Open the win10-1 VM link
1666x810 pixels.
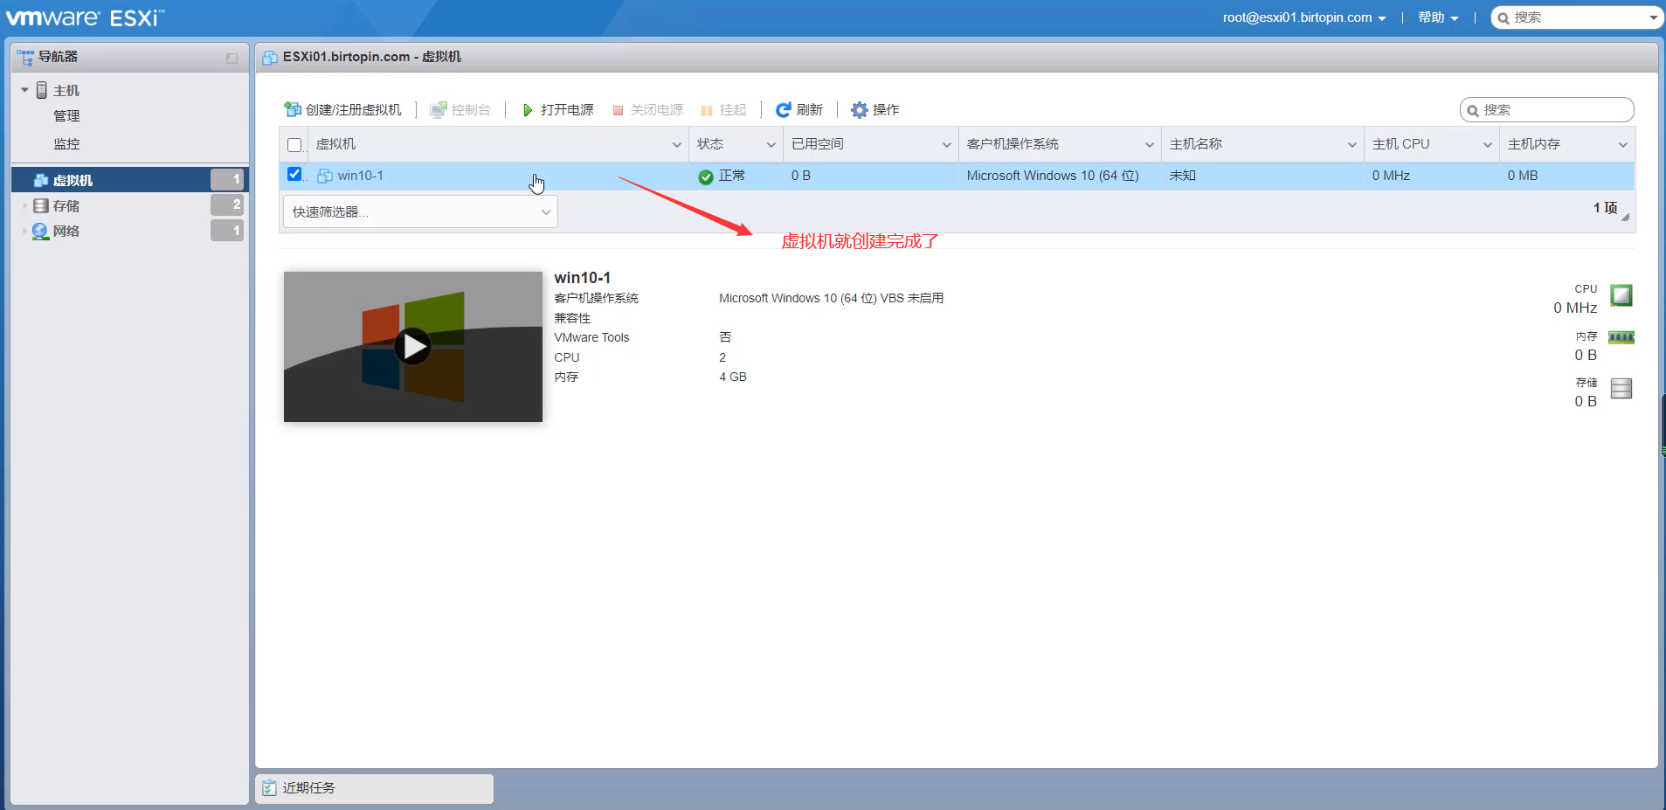(361, 176)
